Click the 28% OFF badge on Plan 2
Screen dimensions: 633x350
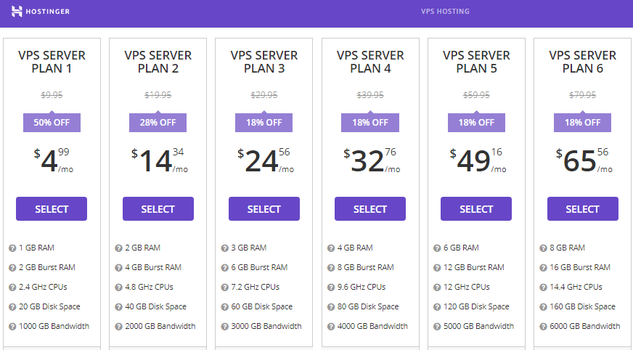click(158, 122)
